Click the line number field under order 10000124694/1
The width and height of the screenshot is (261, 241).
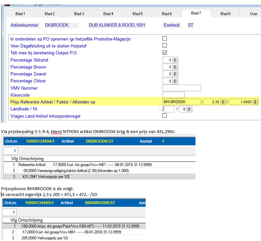pyautogui.click(x=10, y=151)
